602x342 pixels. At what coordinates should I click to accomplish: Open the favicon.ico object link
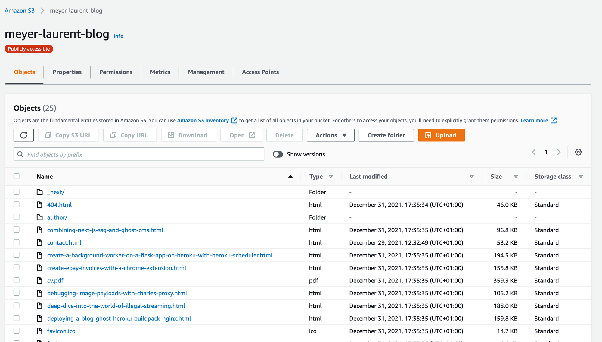click(61, 331)
